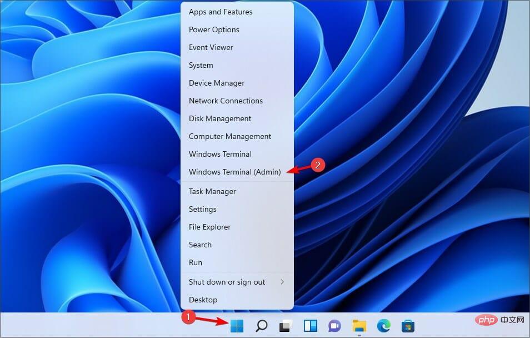
Task: Open Microsoft Store icon on taskbar
Action: click(x=408, y=326)
